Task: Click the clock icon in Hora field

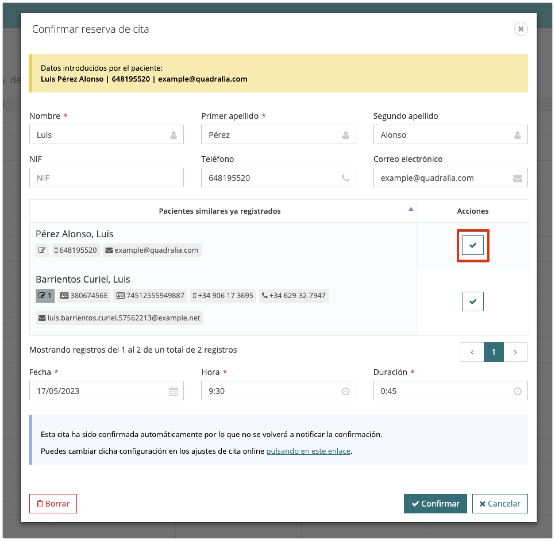Action: pyautogui.click(x=345, y=391)
